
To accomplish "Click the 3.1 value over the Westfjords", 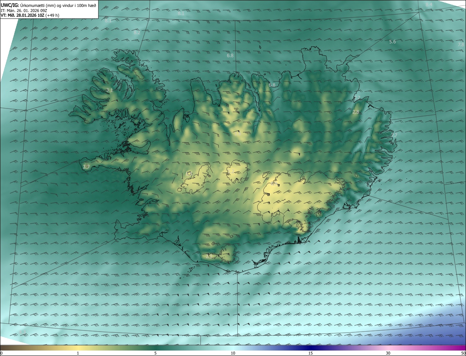I will point(110,90).
